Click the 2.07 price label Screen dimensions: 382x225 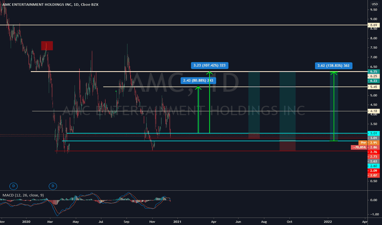373,175
